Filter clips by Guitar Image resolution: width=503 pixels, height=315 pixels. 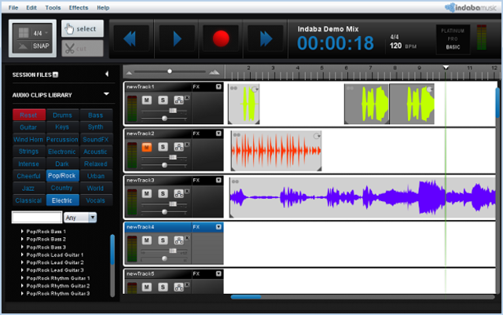pos(28,127)
